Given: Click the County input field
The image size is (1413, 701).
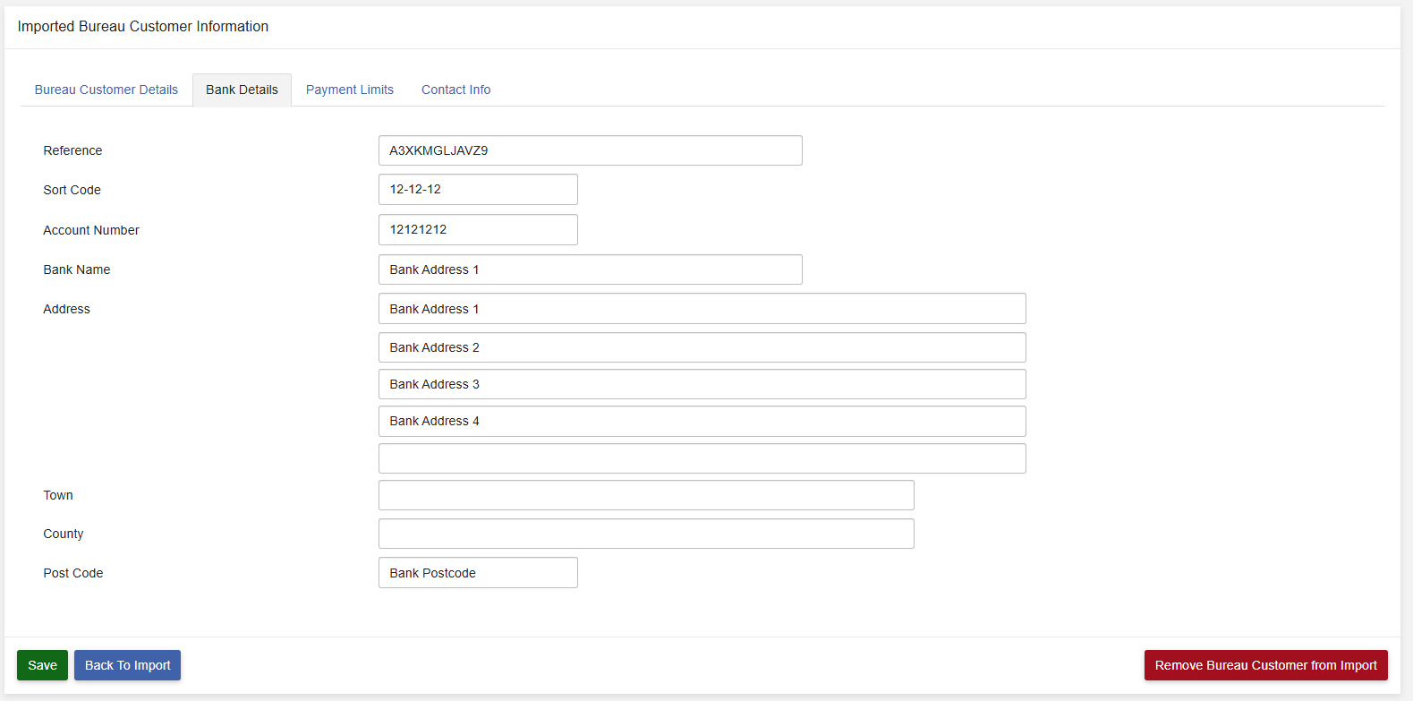Looking at the screenshot, I should [646, 534].
